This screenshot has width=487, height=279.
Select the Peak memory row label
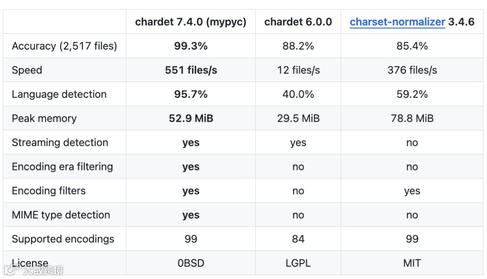44,119
